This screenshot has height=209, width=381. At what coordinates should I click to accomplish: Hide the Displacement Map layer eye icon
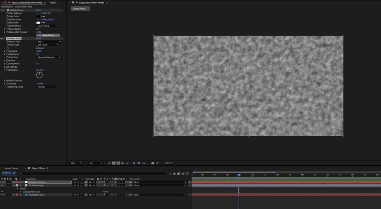click(2, 182)
